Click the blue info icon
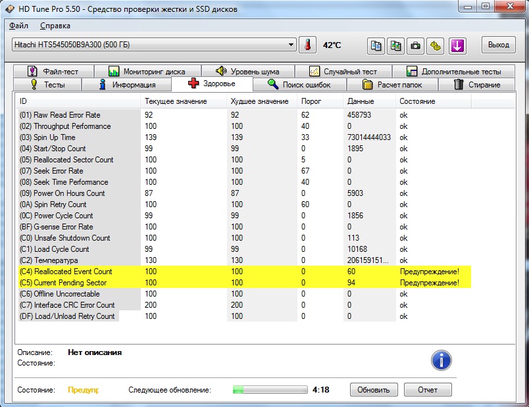Image resolution: width=529 pixels, height=407 pixels. coord(441,360)
